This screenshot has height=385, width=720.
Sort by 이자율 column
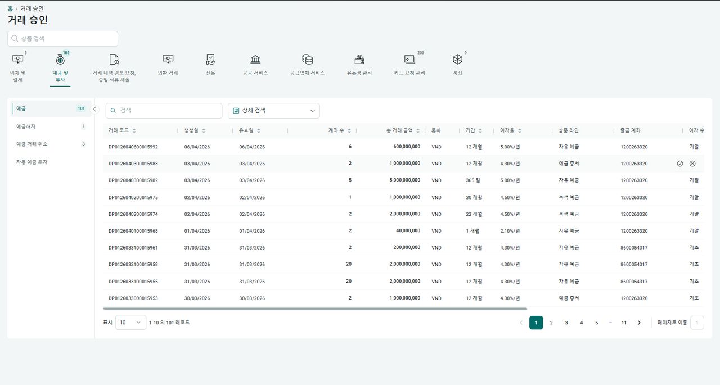(x=520, y=130)
